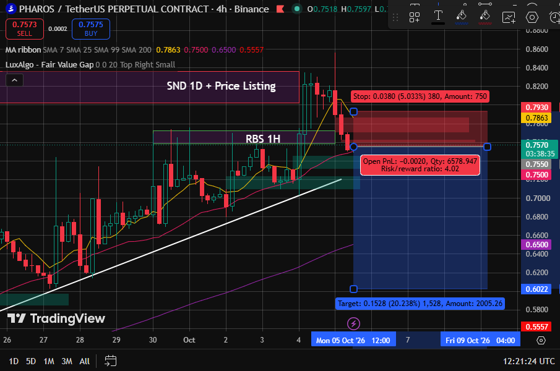Select the 3M time range
This screenshot has width=560, height=371.
click(67, 361)
